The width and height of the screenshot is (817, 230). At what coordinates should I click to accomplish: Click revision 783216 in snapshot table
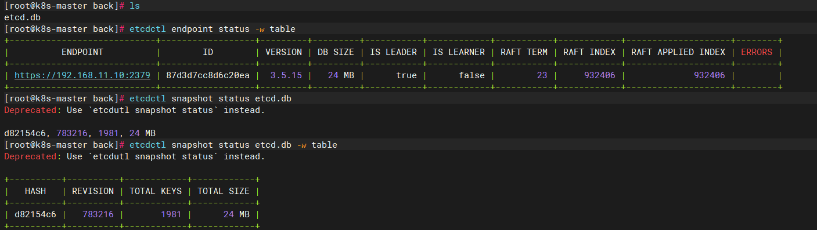[x=98, y=214]
